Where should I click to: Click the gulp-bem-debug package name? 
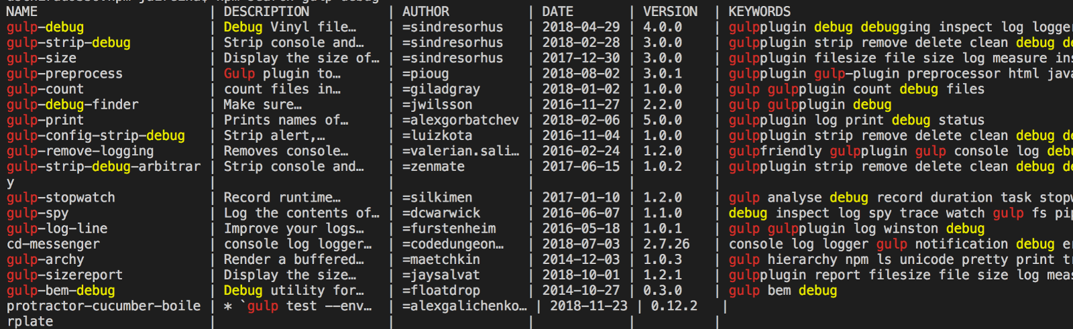61,290
